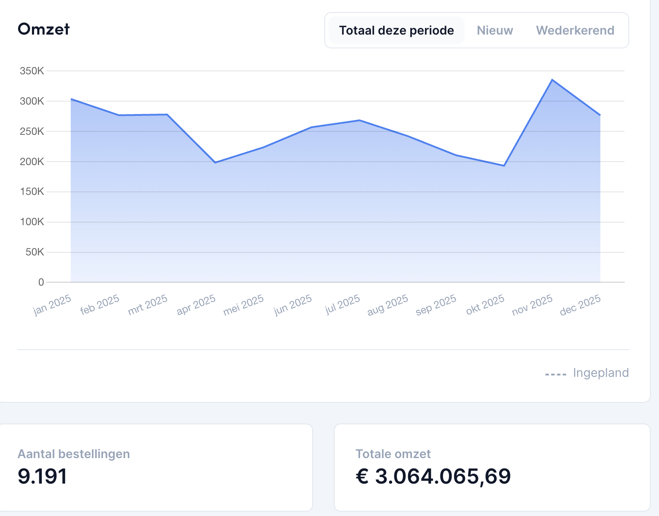Switch to the Wederkerend tab
This screenshot has height=516, width=659.
click(575, 30)
